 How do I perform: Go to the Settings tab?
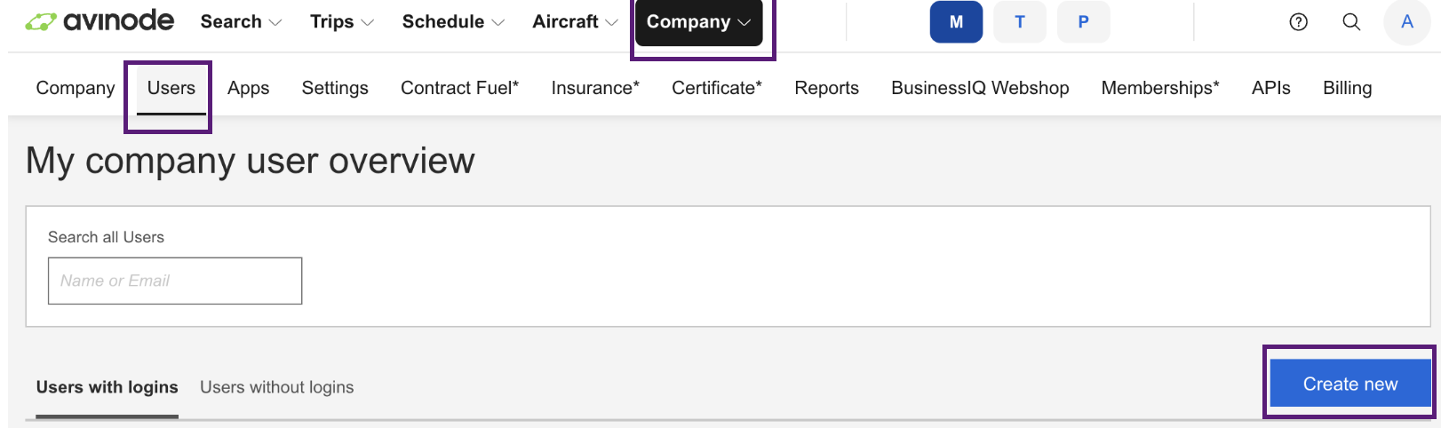point(335,88)
